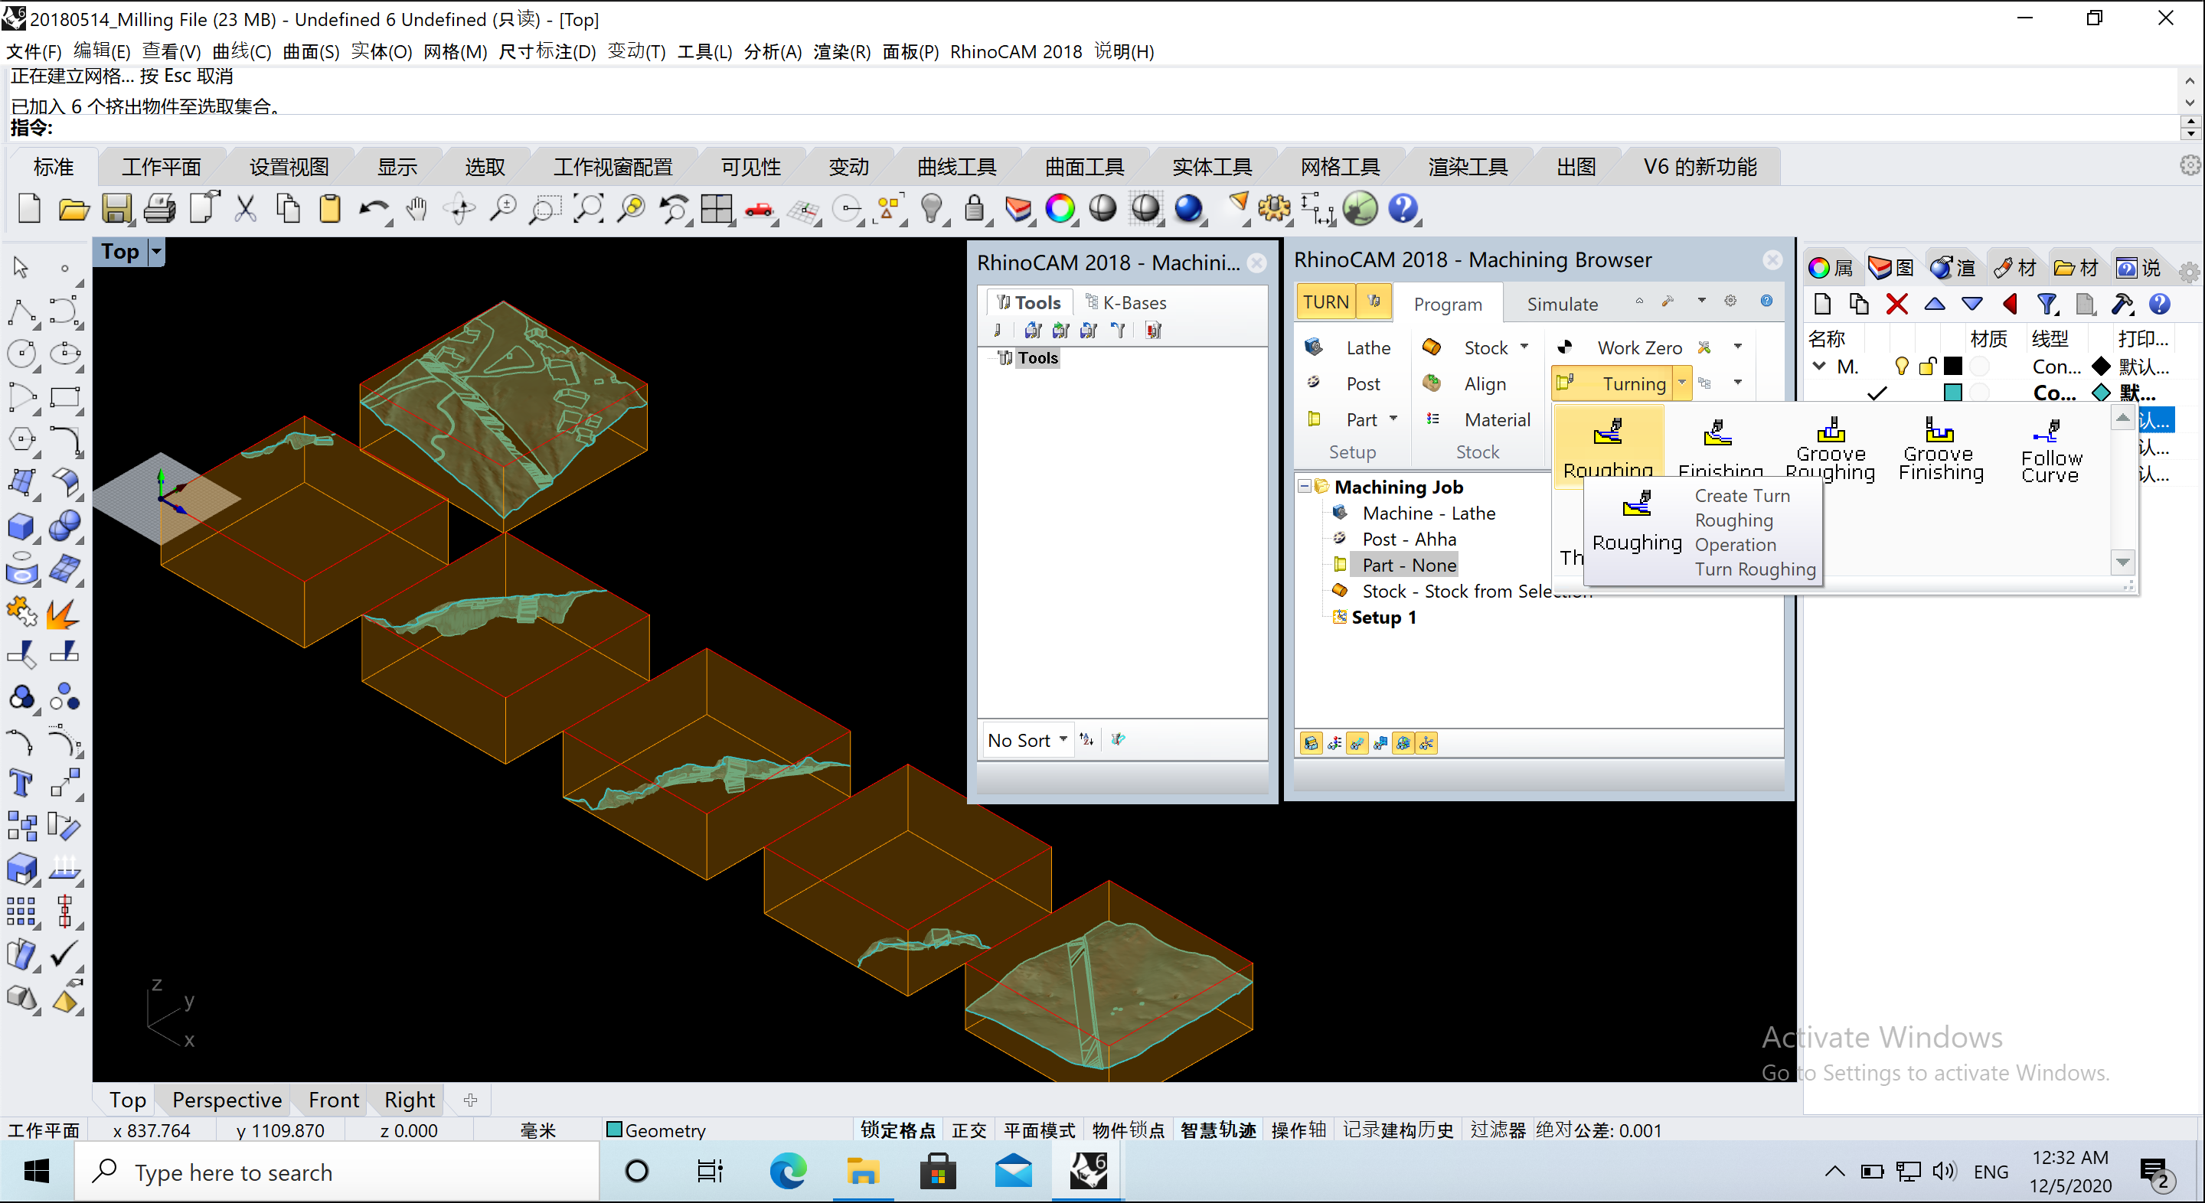2205x1203 pixels.
Task: Toggle 锁定格点 grid snap in the status bar
Action: (898, 1130)
